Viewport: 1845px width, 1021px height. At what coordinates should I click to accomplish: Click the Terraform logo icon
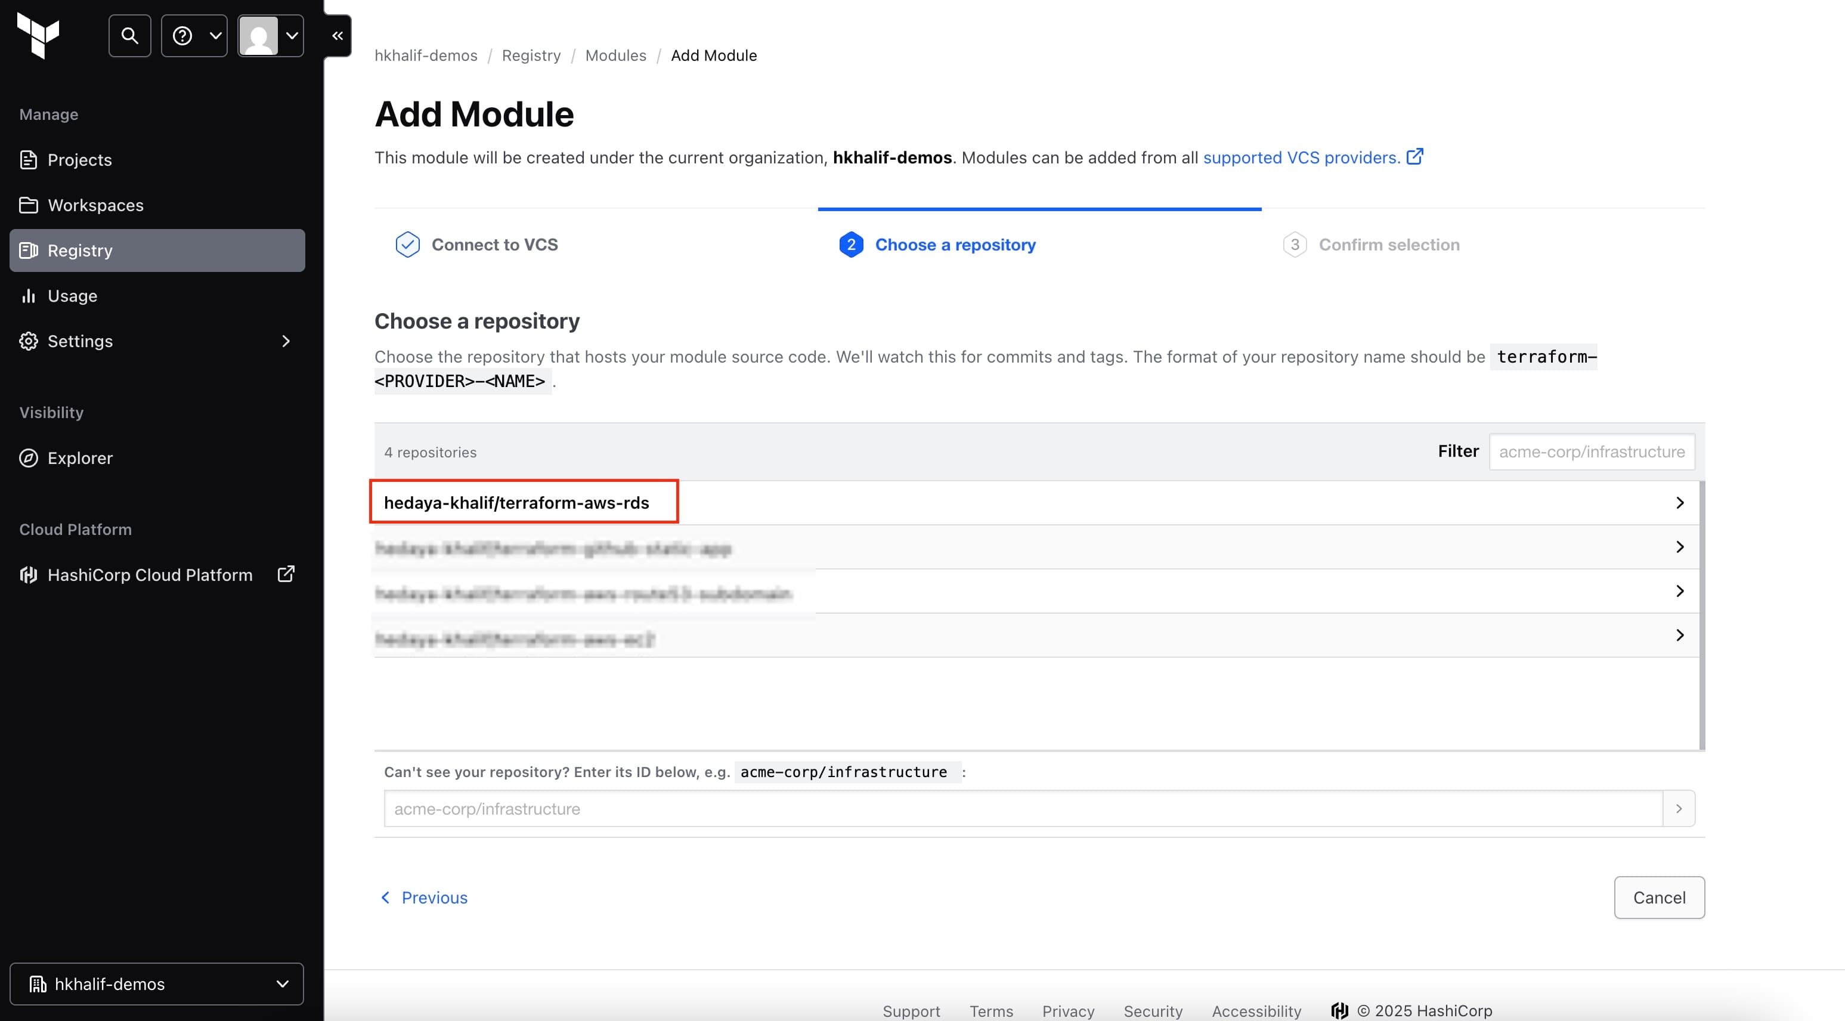38,35
